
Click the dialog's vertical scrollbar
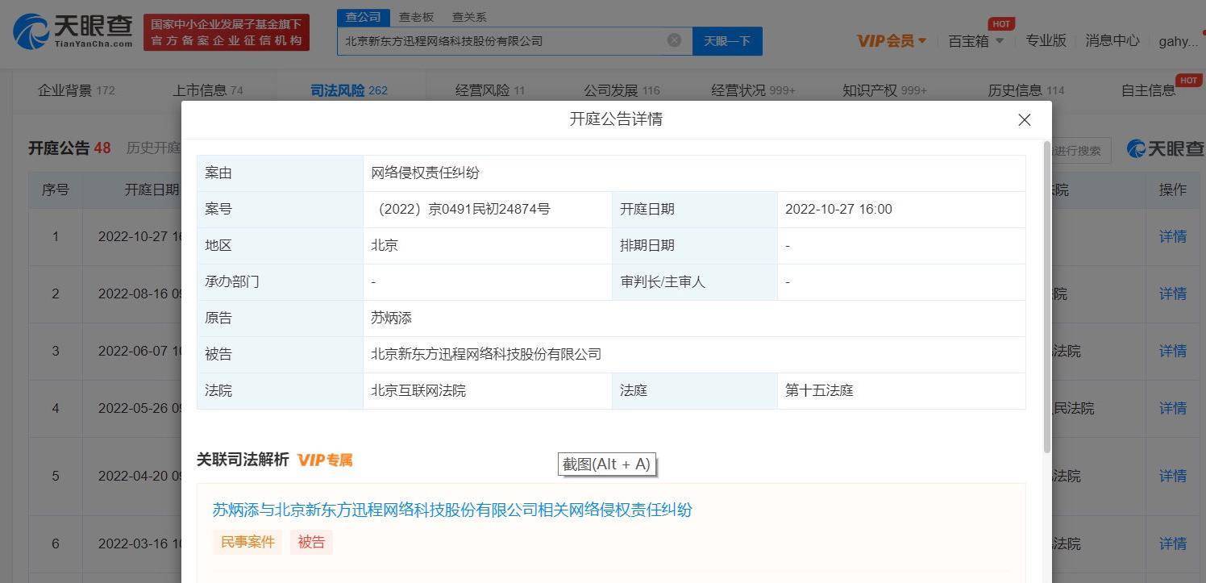pyautogui.click(x=1047, y=297)
